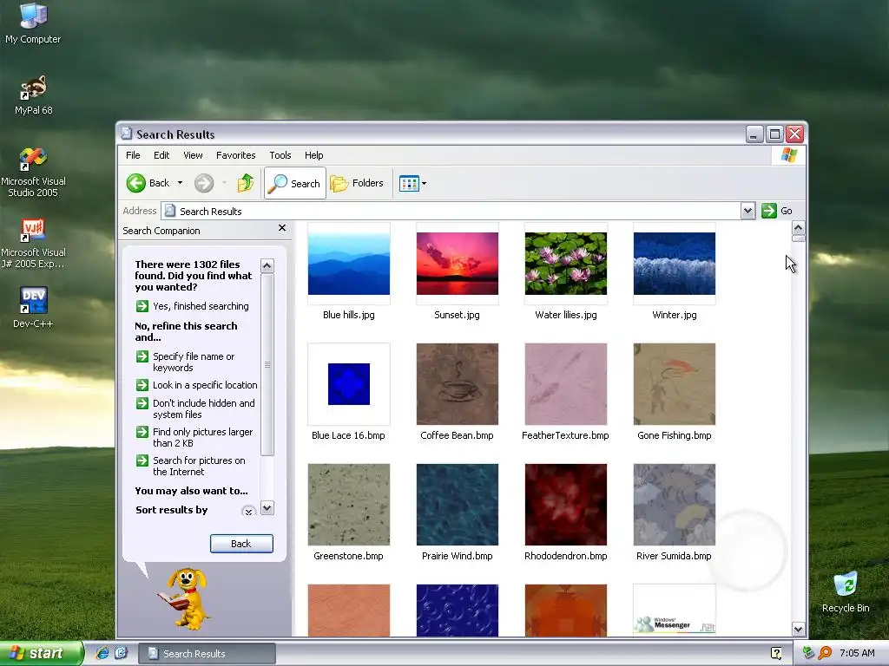Open the Start menu
Image resolution: width=889 pixels, height=666 pixels.
point(42,653)
